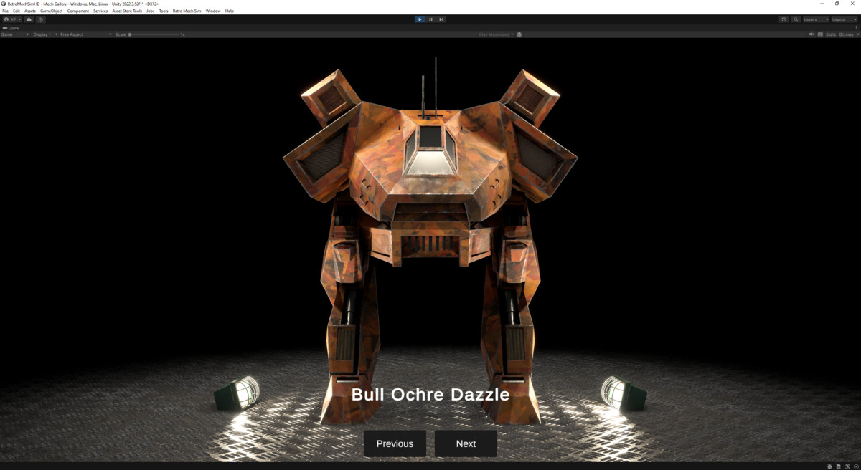Click the Next button
This screenshot has height=470, width=861.
tap(466, 443)
